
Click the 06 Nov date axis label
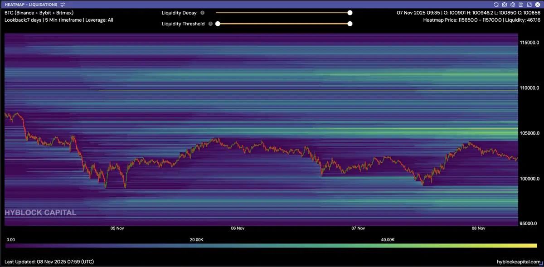pyautogui.click(x=238, y=228)
